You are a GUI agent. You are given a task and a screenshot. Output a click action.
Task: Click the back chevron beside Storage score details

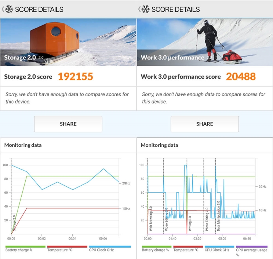point(3,9)
